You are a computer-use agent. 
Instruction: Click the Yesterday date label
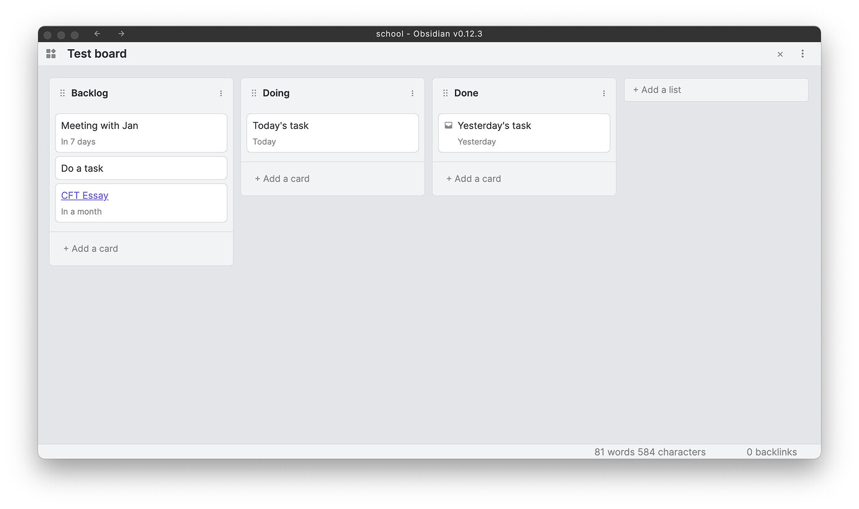(x=477, y=142)
